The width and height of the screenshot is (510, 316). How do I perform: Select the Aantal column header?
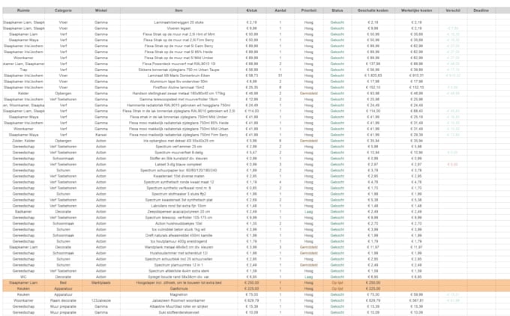[280, 10]
